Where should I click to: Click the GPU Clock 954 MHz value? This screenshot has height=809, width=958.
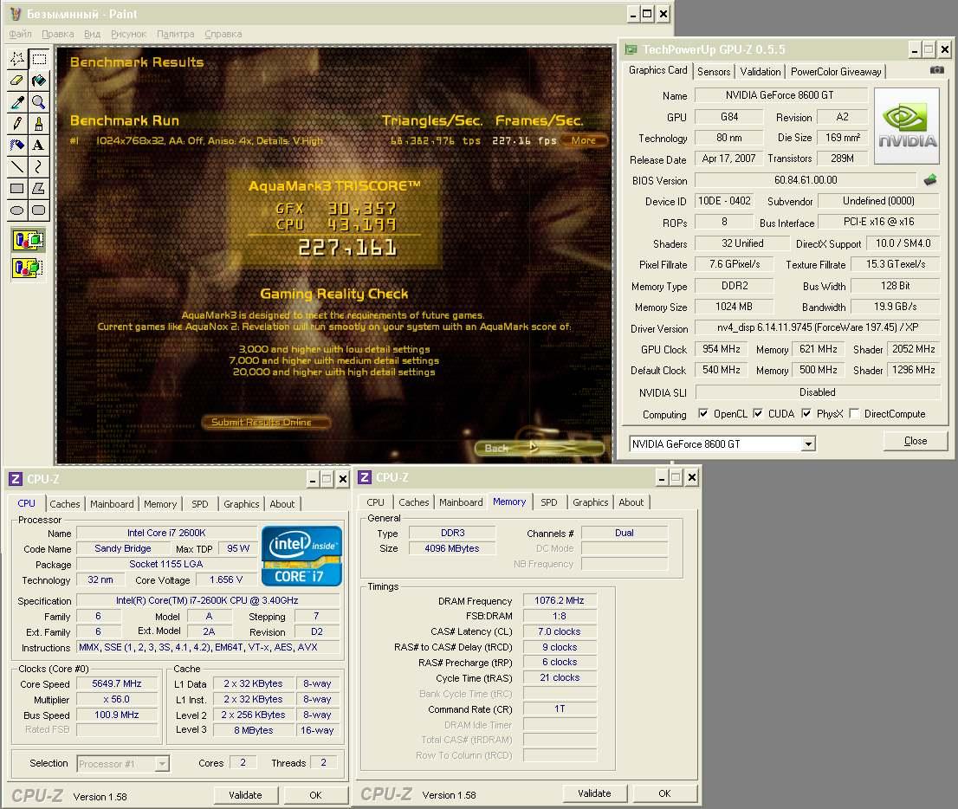(x=722, y=350)
